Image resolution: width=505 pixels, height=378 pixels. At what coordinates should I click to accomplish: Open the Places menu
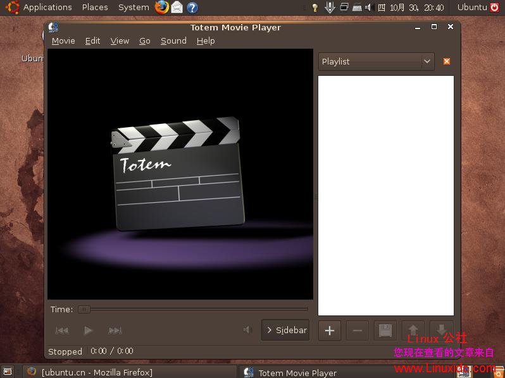click(95, 7)
